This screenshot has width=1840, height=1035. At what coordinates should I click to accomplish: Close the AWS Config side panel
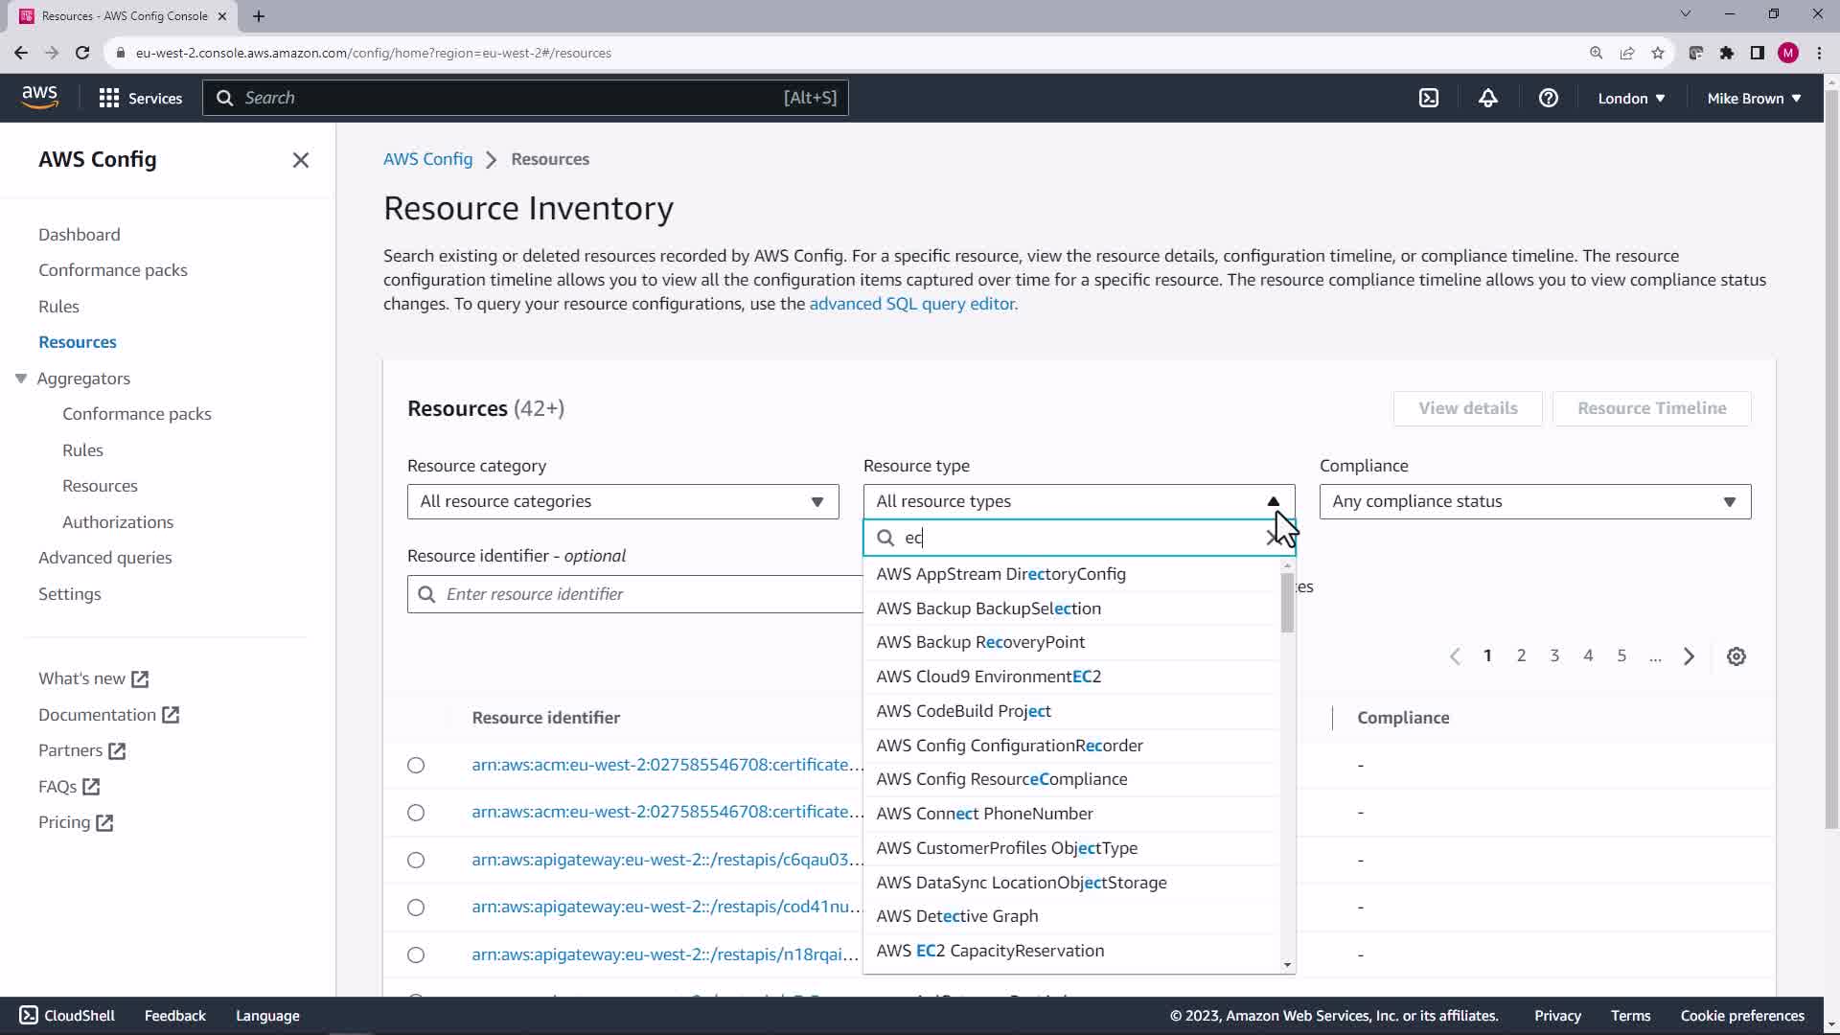(x=300, y=160)
